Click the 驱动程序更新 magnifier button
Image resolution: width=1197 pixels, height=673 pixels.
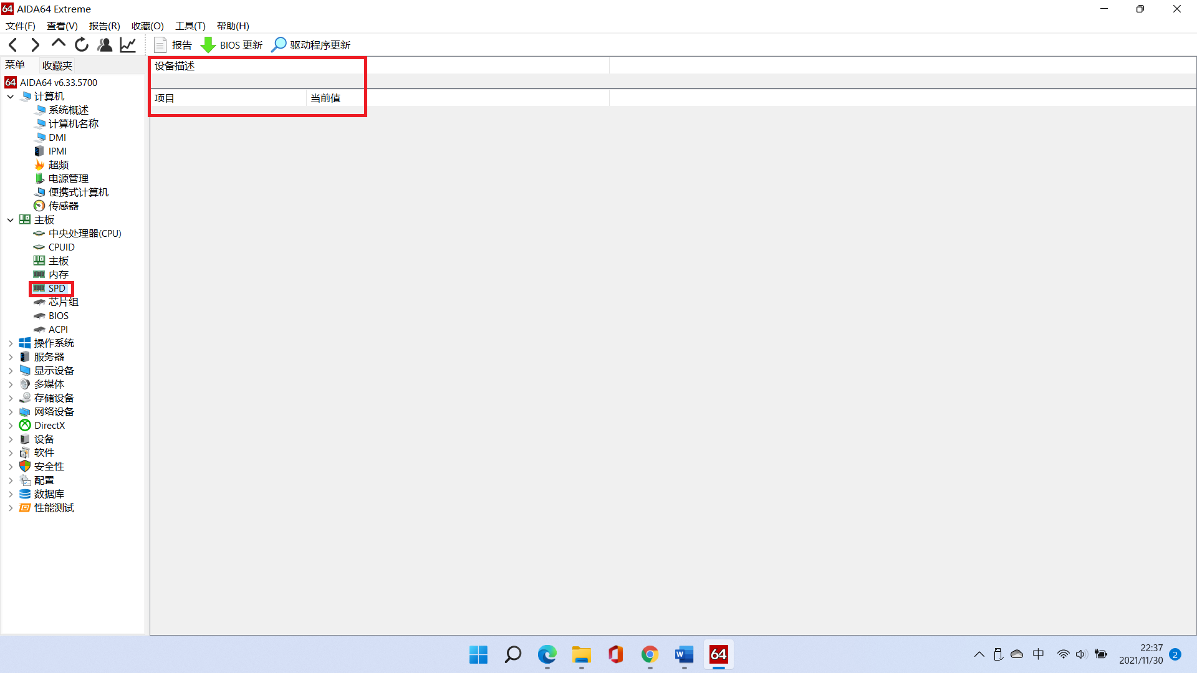tap(311, 45)
